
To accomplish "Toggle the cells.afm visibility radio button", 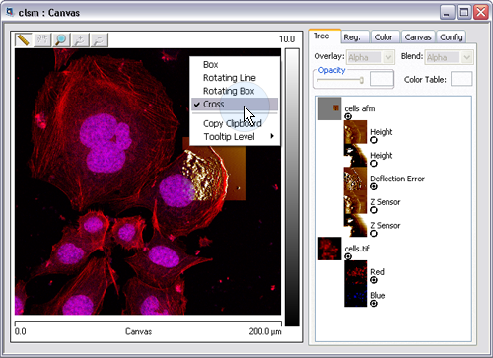I will 348,116.
